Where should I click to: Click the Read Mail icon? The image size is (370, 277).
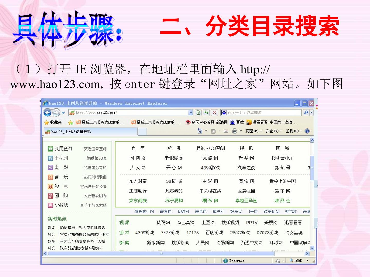pos(226,131)
